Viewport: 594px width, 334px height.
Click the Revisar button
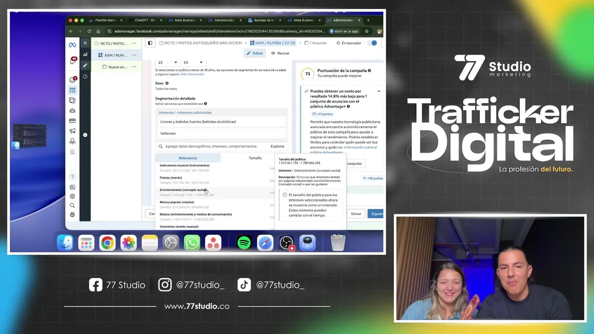tap(280, 53)
